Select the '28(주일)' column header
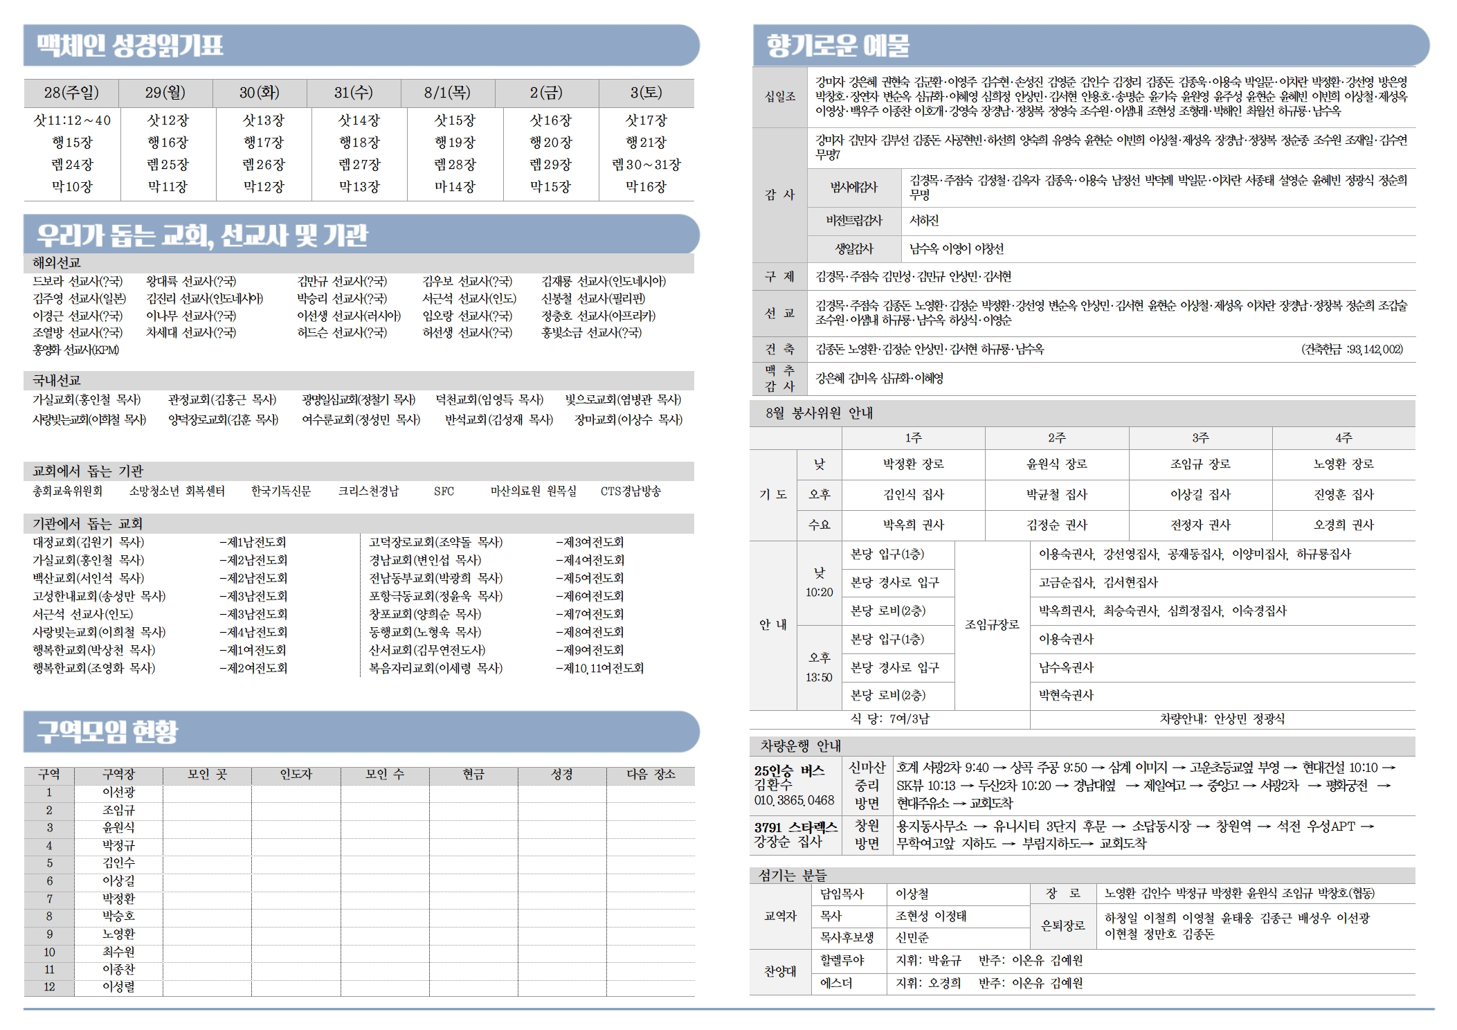 71,93
